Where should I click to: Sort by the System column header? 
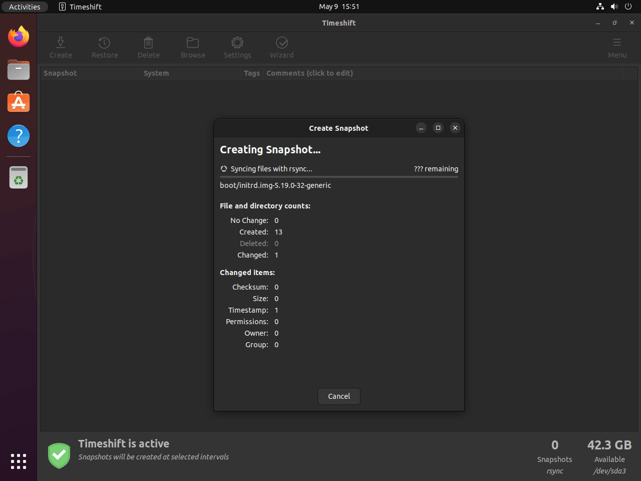tap(190, 73)
